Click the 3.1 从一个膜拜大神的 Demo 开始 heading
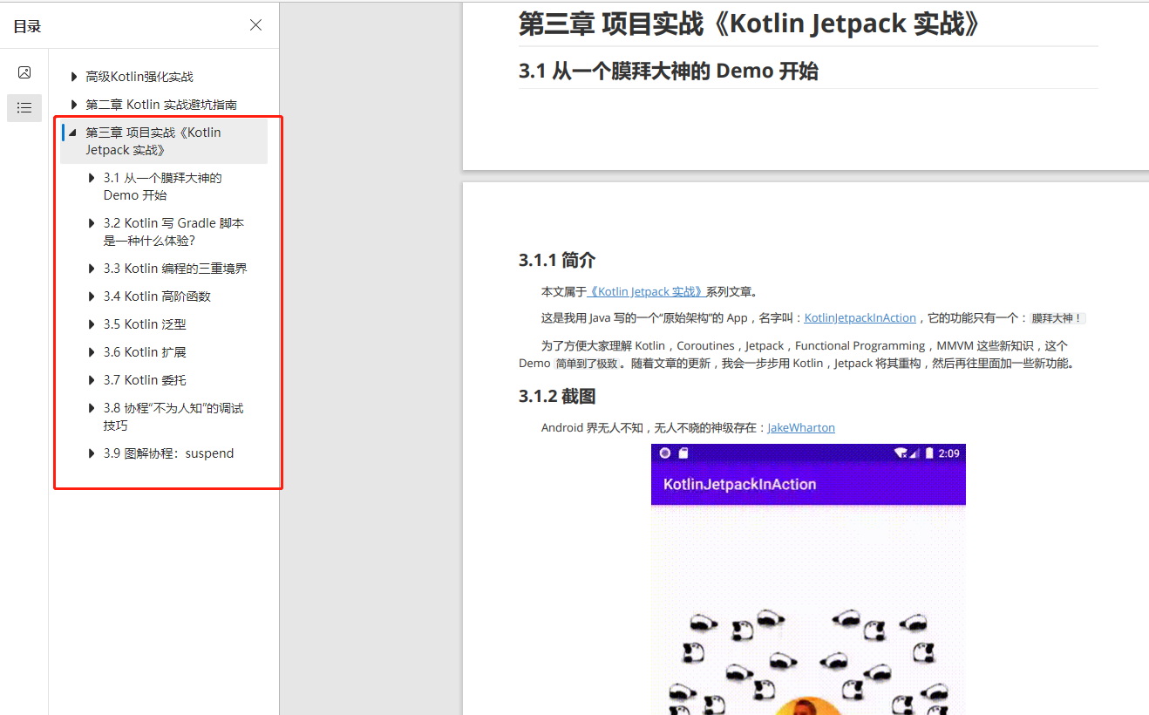Screen dimensions: 1149x715 (x=669, y=71)
